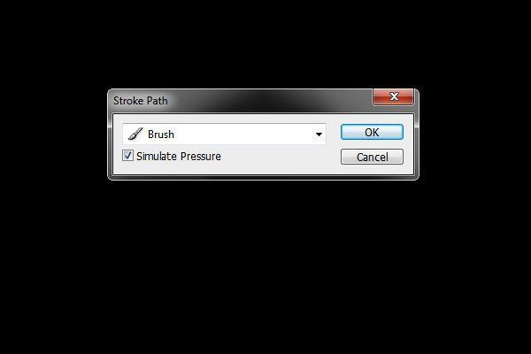Uncheck the checkmark box beside Simulate Pressure
Viewport: 531px width, 354px height.
[127, 156]
